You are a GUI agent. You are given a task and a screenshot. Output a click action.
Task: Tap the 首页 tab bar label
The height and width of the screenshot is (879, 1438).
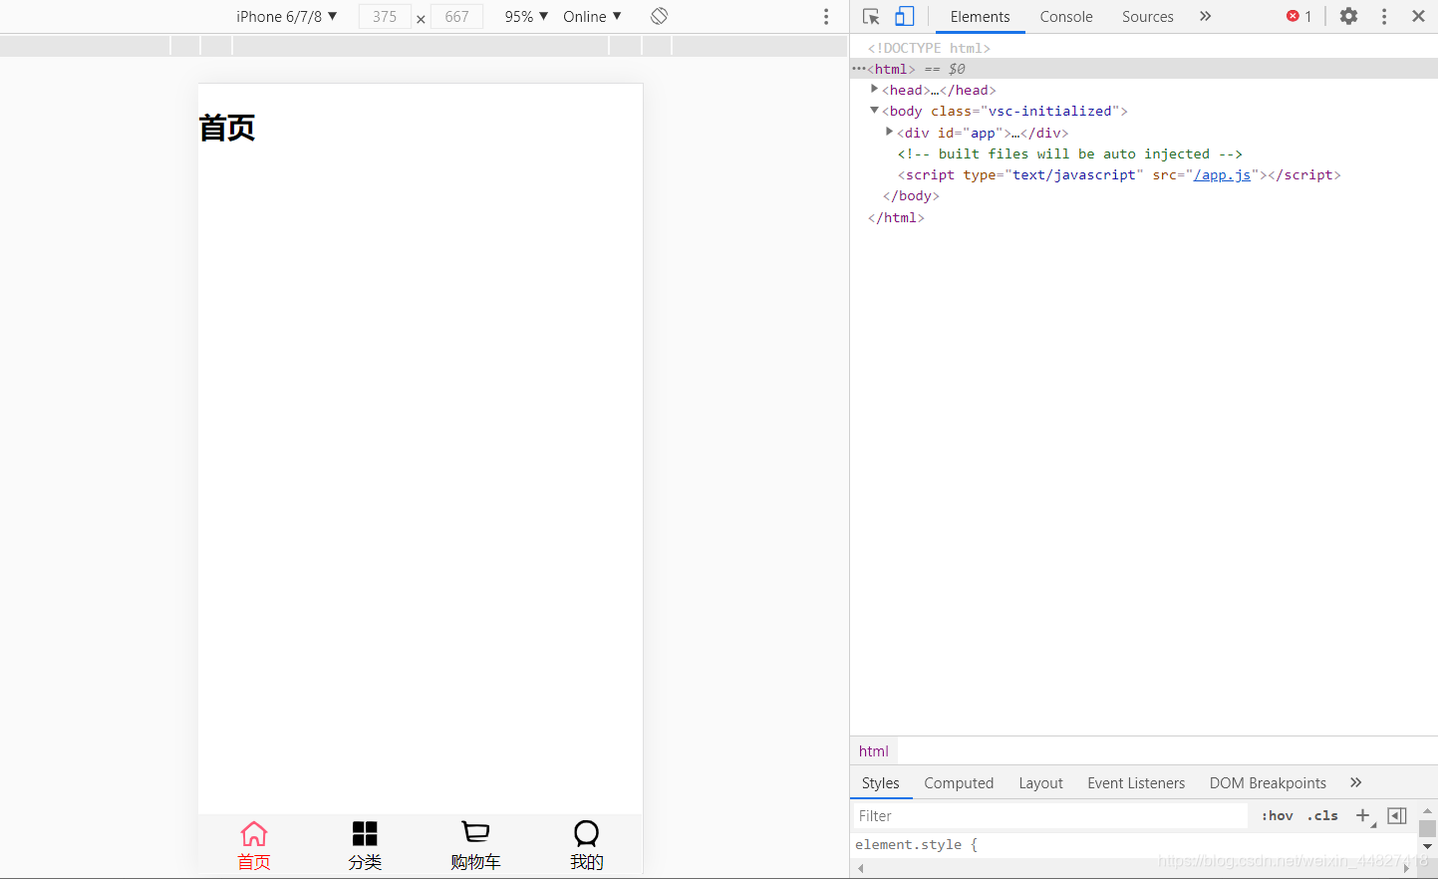point(254,862)
